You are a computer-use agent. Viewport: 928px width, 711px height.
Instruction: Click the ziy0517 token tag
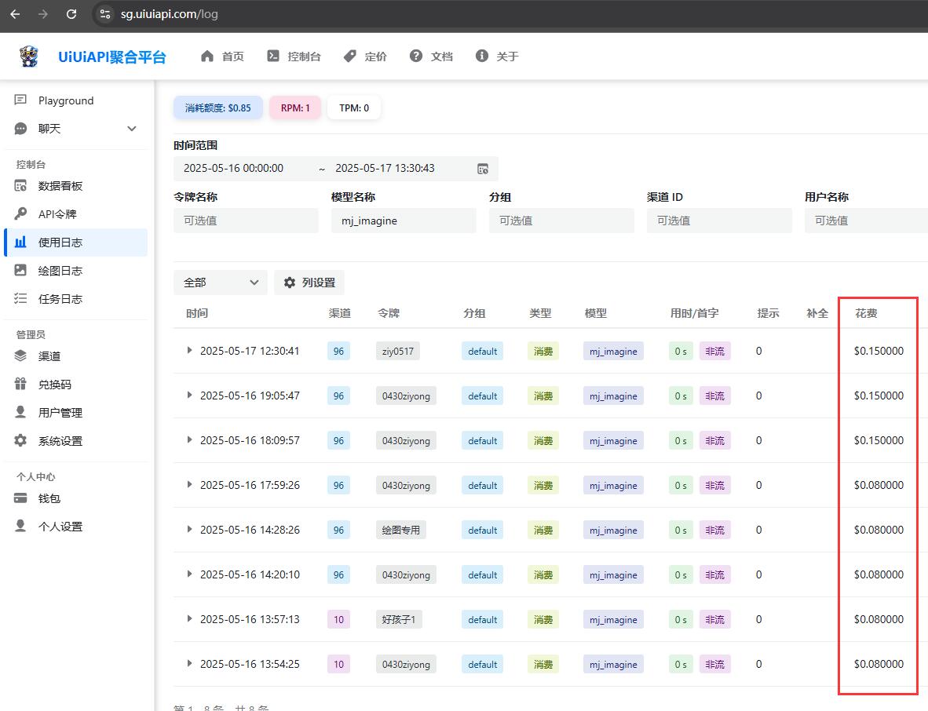click(x=398, y=352)
